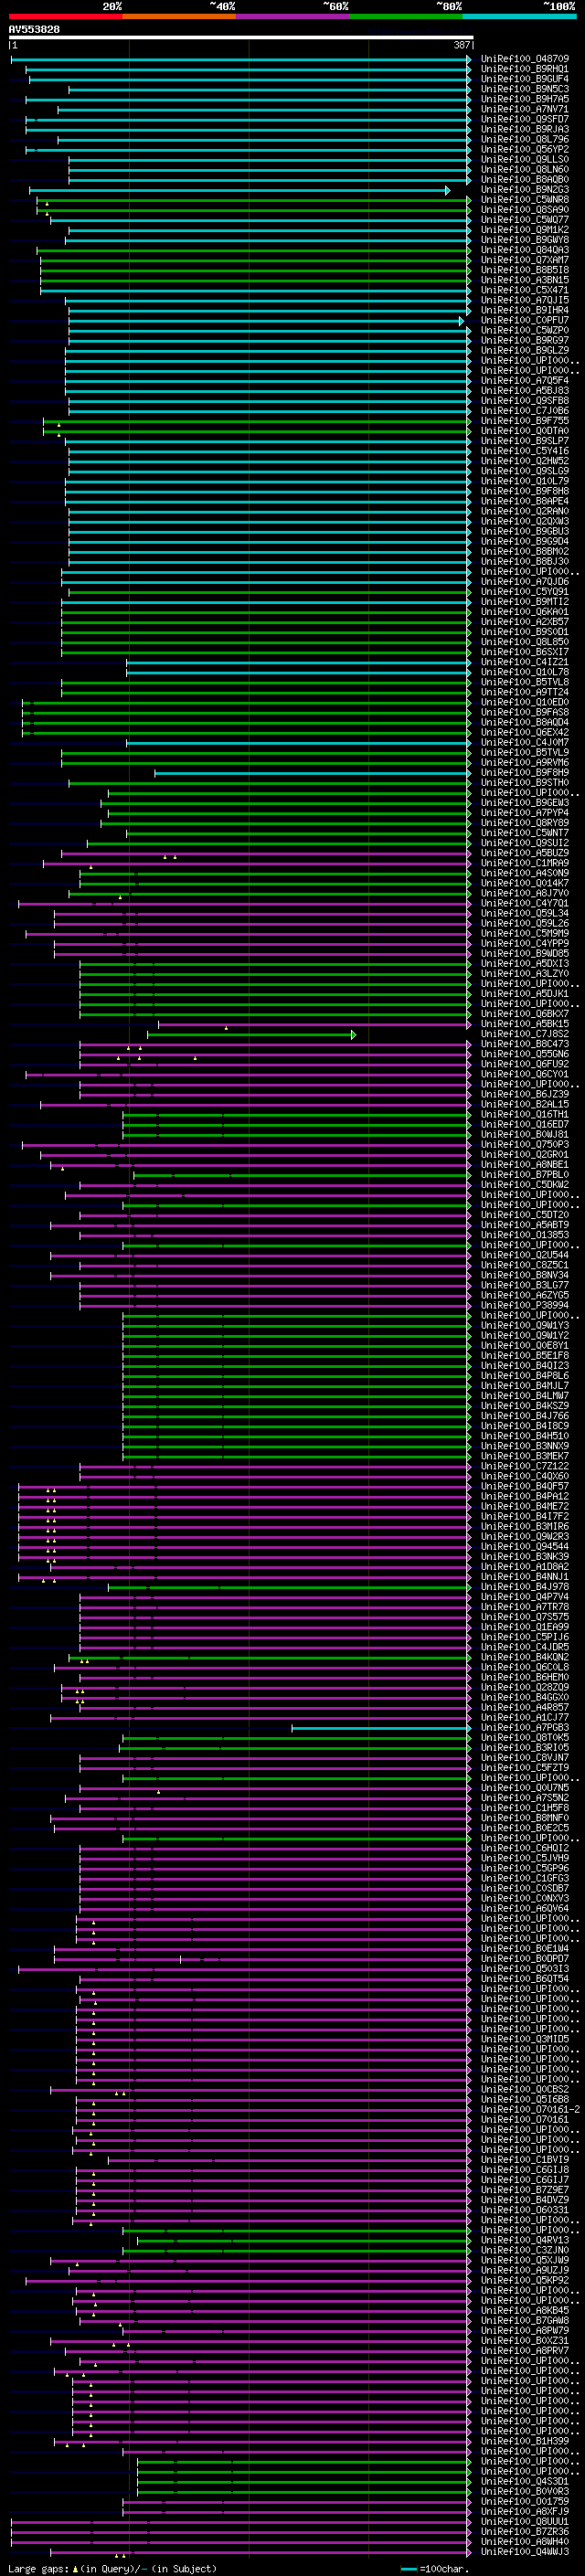Open hit UniRef100_Q9SFB8
The height and width of the screenshot is (2576, 585).
[x=525, y=401]
